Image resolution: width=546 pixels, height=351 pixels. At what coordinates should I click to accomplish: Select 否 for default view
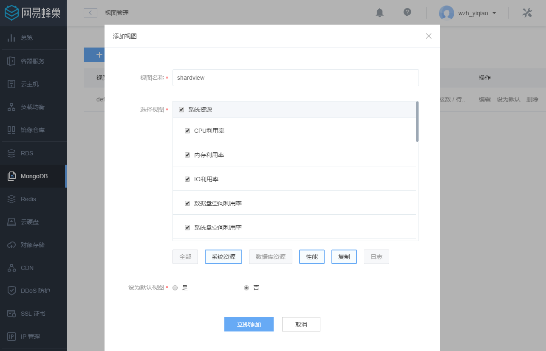coord(246,288)
